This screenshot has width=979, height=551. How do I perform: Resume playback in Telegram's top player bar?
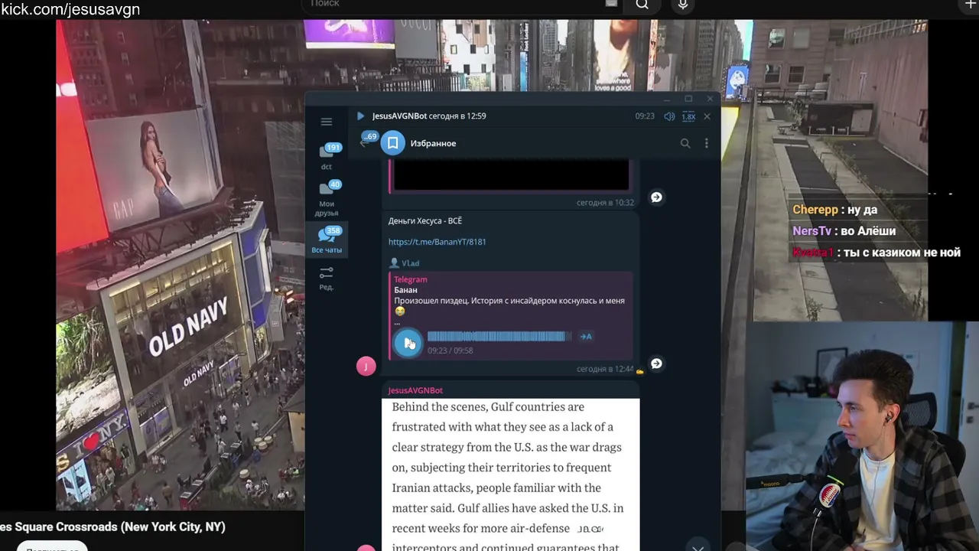(360, 116)
